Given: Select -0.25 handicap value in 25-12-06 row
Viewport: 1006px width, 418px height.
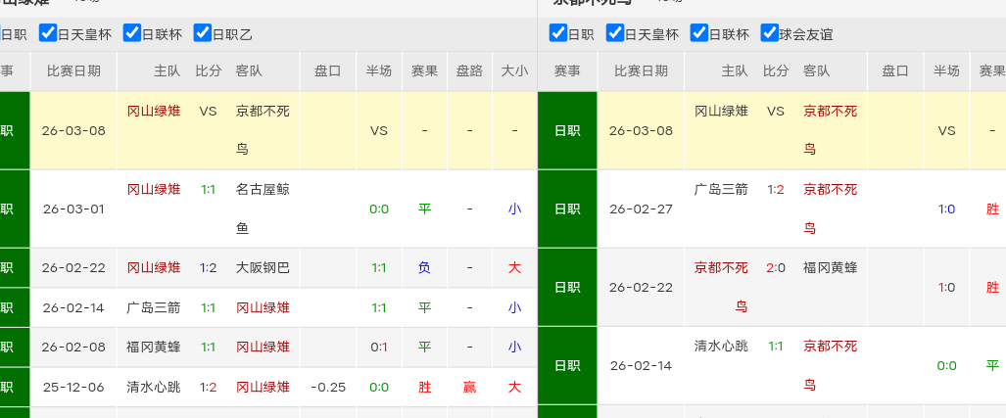Looking at the screenshot, I should 328,387.
